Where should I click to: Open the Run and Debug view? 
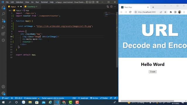click(3, 27)
